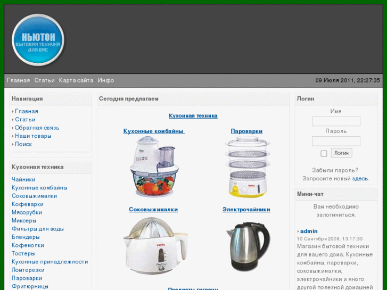Open Карта сайта in the top menu
The height and width of the screenshot is (290, 387).
(x=76, y=80)
